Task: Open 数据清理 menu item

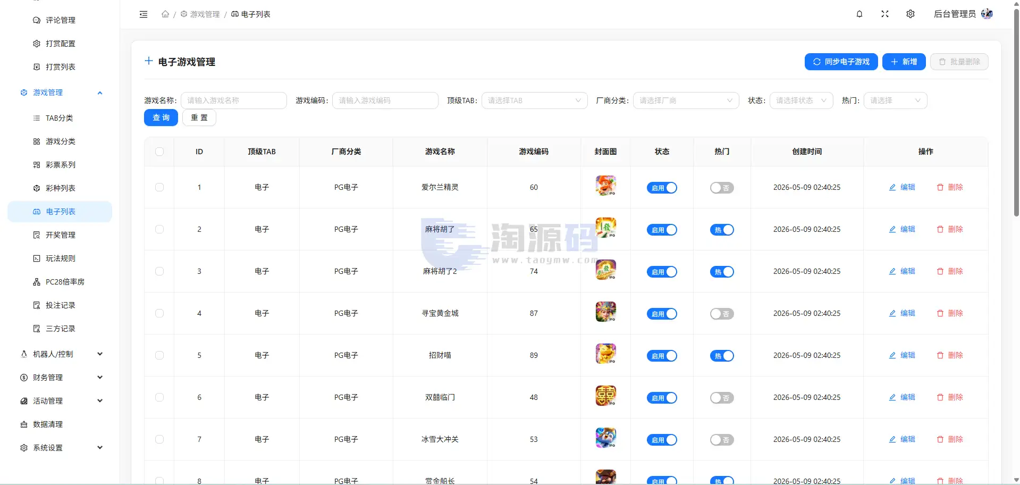Action: pyautogui.click(x=60, y=424)
